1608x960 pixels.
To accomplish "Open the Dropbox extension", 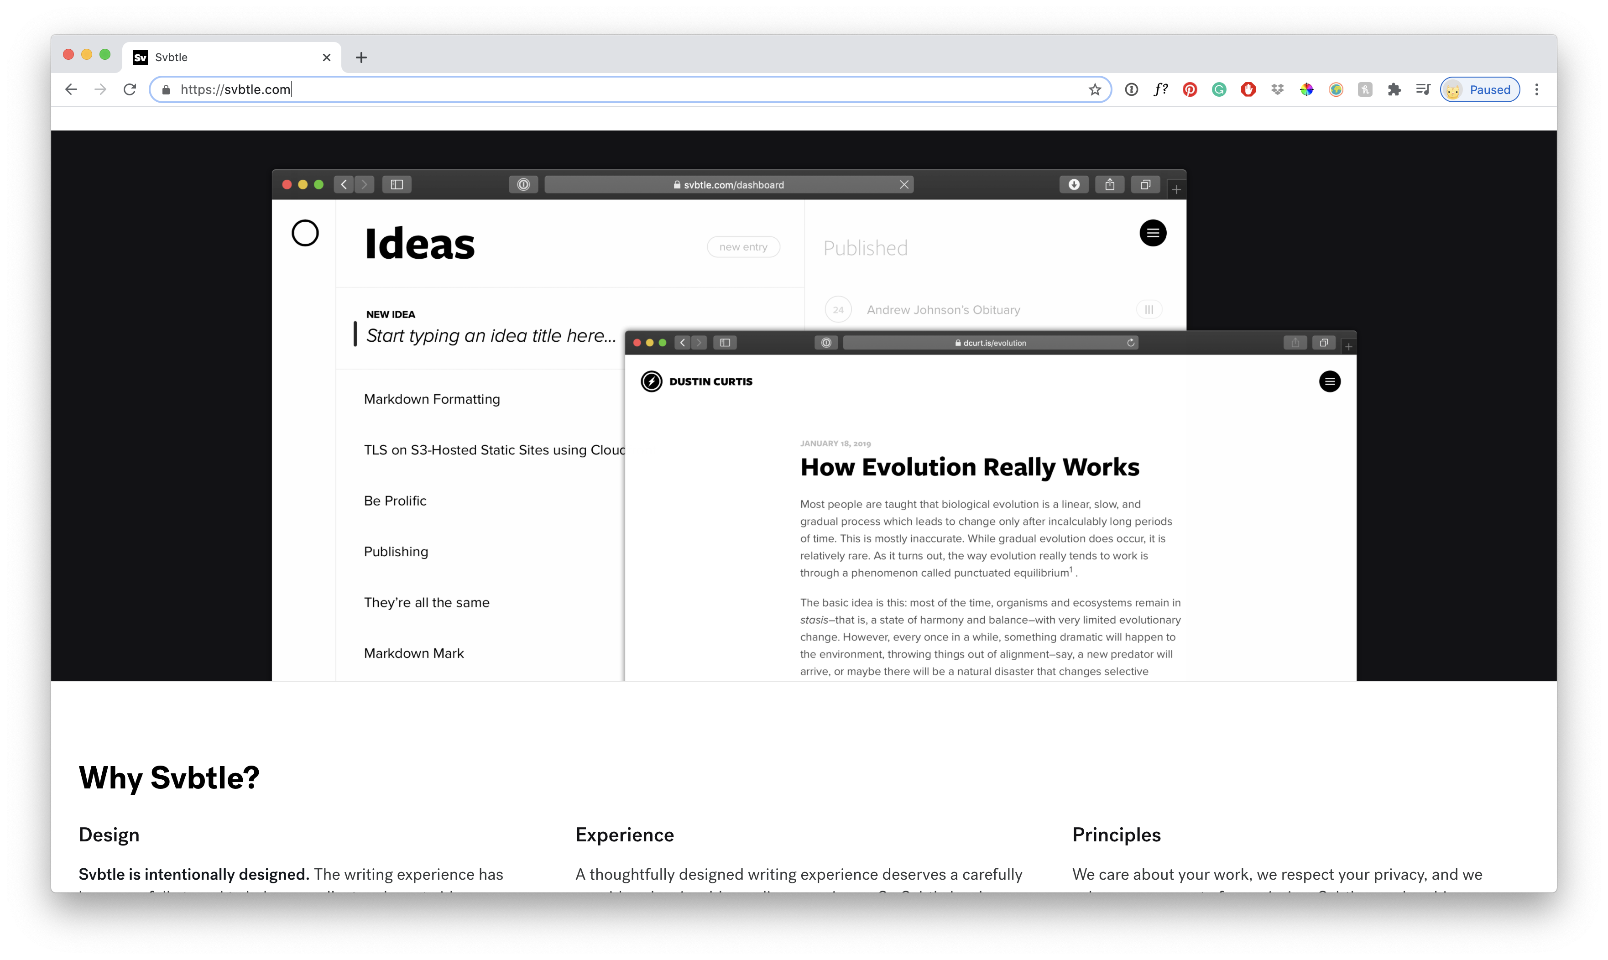I will (x=1278, y=90).
